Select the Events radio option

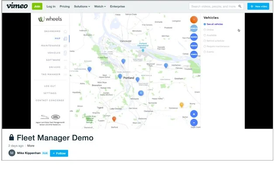click(x=204, y=52)
